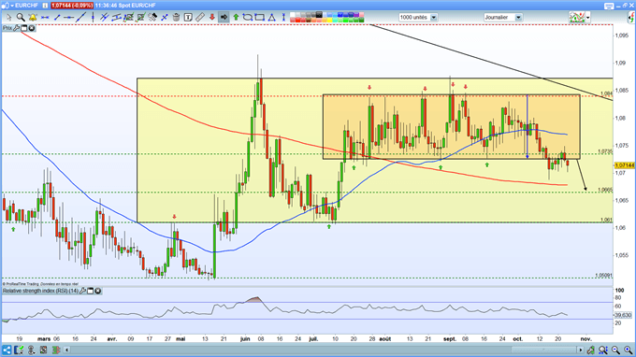Zoom out with bottom-right magnifier minus

point(615,350)
